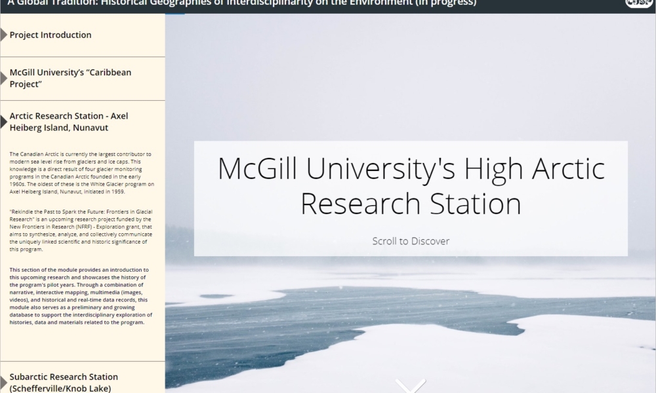The height and width of the screenshot is (393, 656).
Task: Open the Project Introduction section
Action: pos(51,35)
